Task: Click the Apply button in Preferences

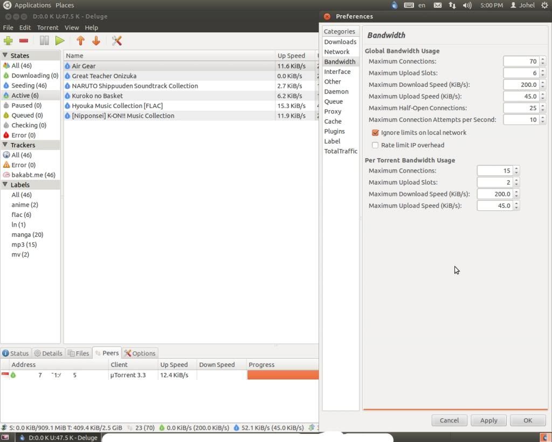Action: click(x=488, y=420)
